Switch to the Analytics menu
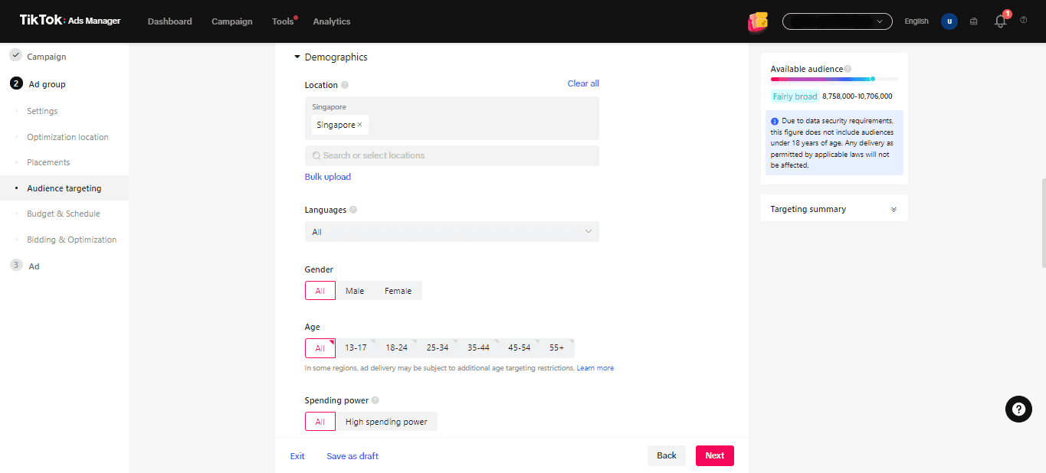Screen dimensions: 1046x473 tap(331, 21)
